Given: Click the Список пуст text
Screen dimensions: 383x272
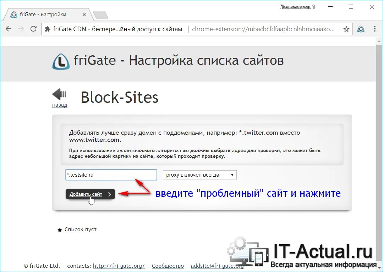Looking at the screenshot, I should tap(80, 229).
